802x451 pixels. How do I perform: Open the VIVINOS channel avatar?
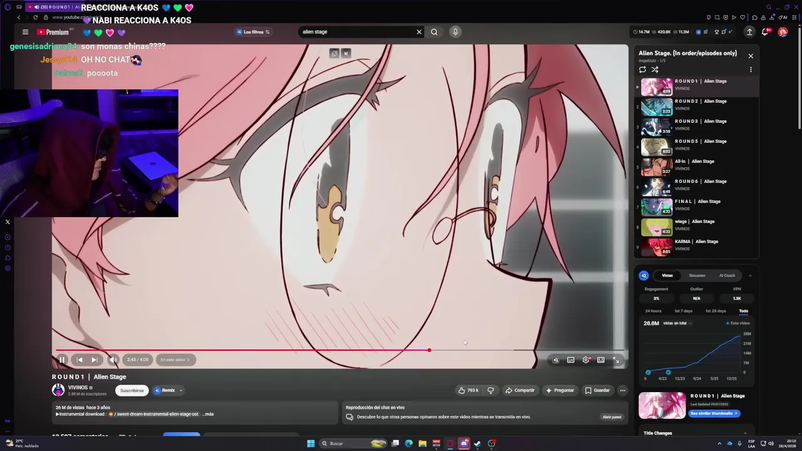click(x=58, y=390)
